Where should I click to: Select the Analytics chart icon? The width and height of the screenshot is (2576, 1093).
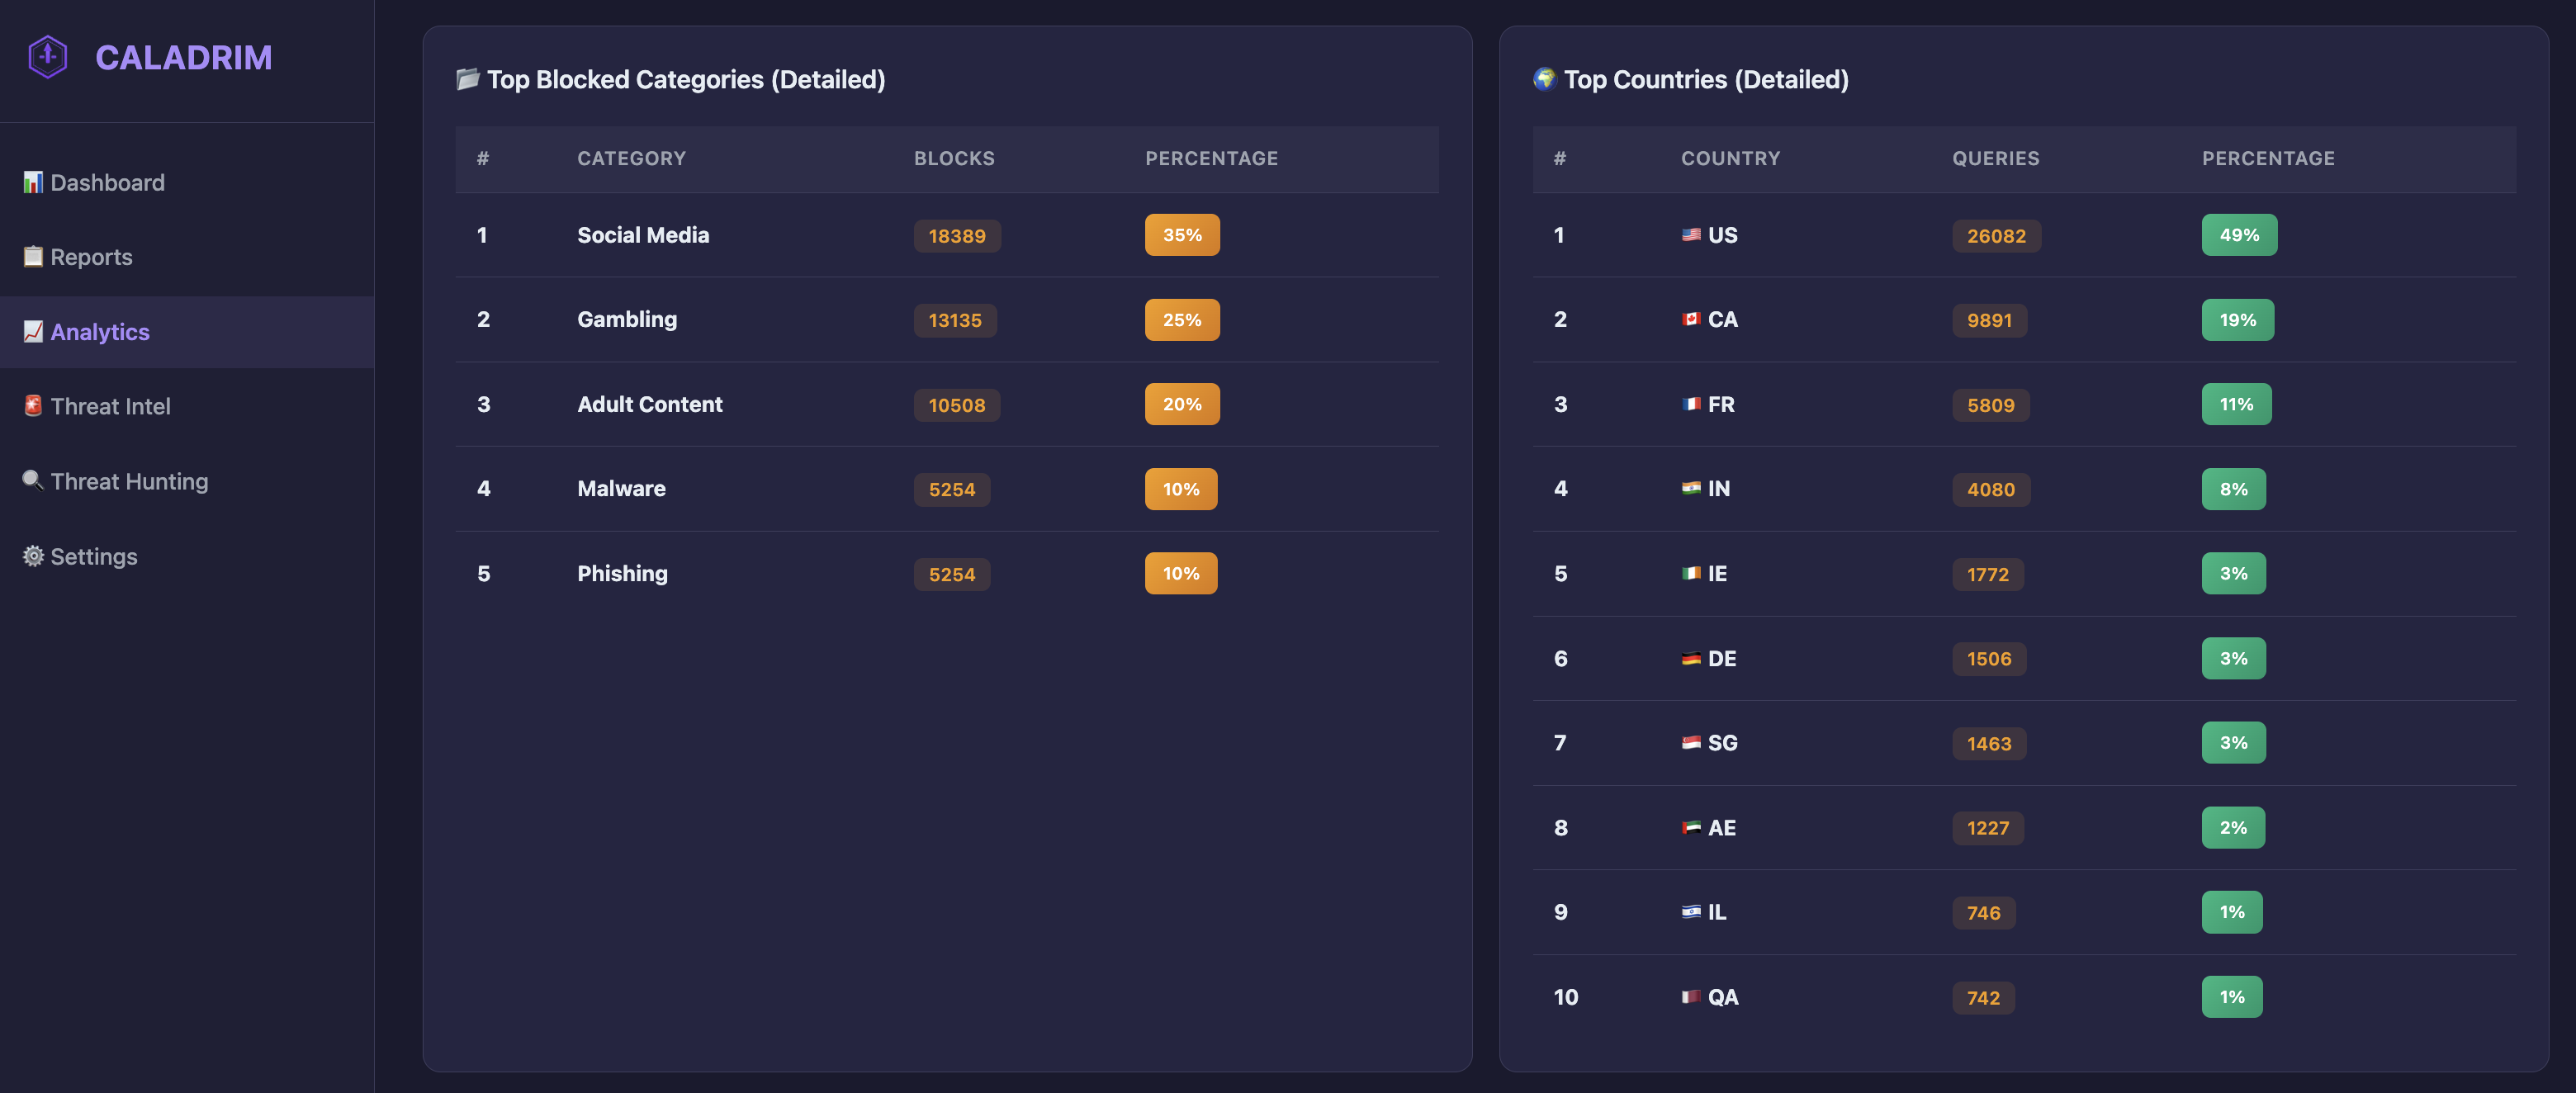32,331
